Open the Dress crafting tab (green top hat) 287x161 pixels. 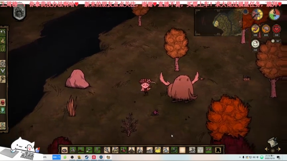pyautogui.click(x=3, y=110)
